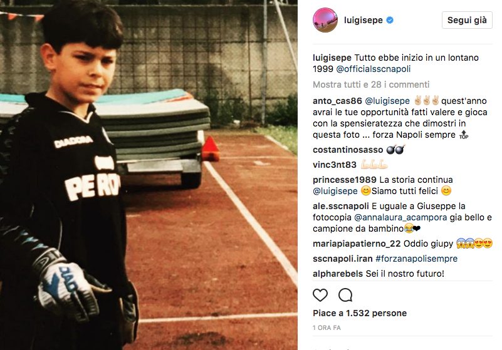
Task: Open the @officialsscnapoli mention link
Action: 374,69
